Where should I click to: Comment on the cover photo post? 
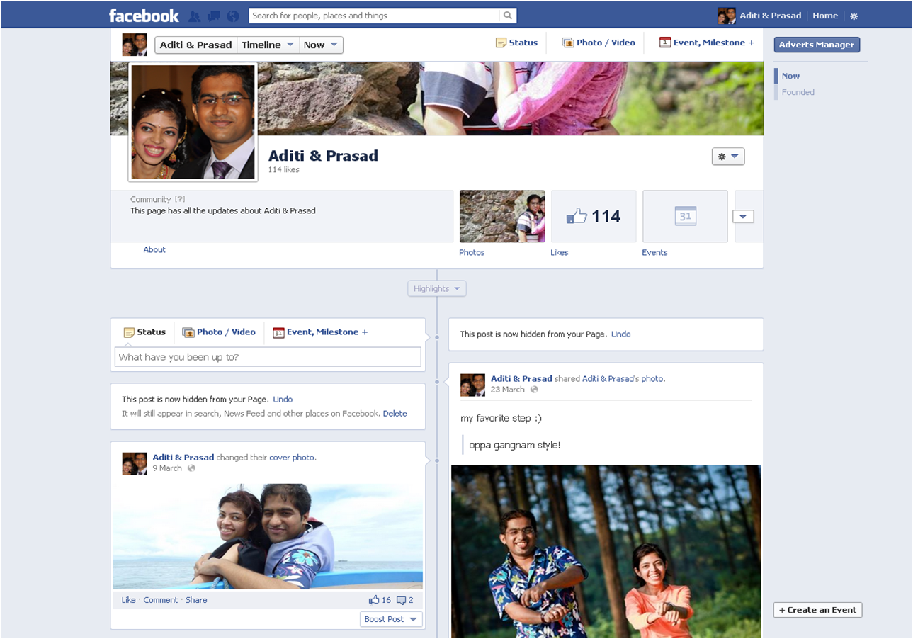point(161,600)
